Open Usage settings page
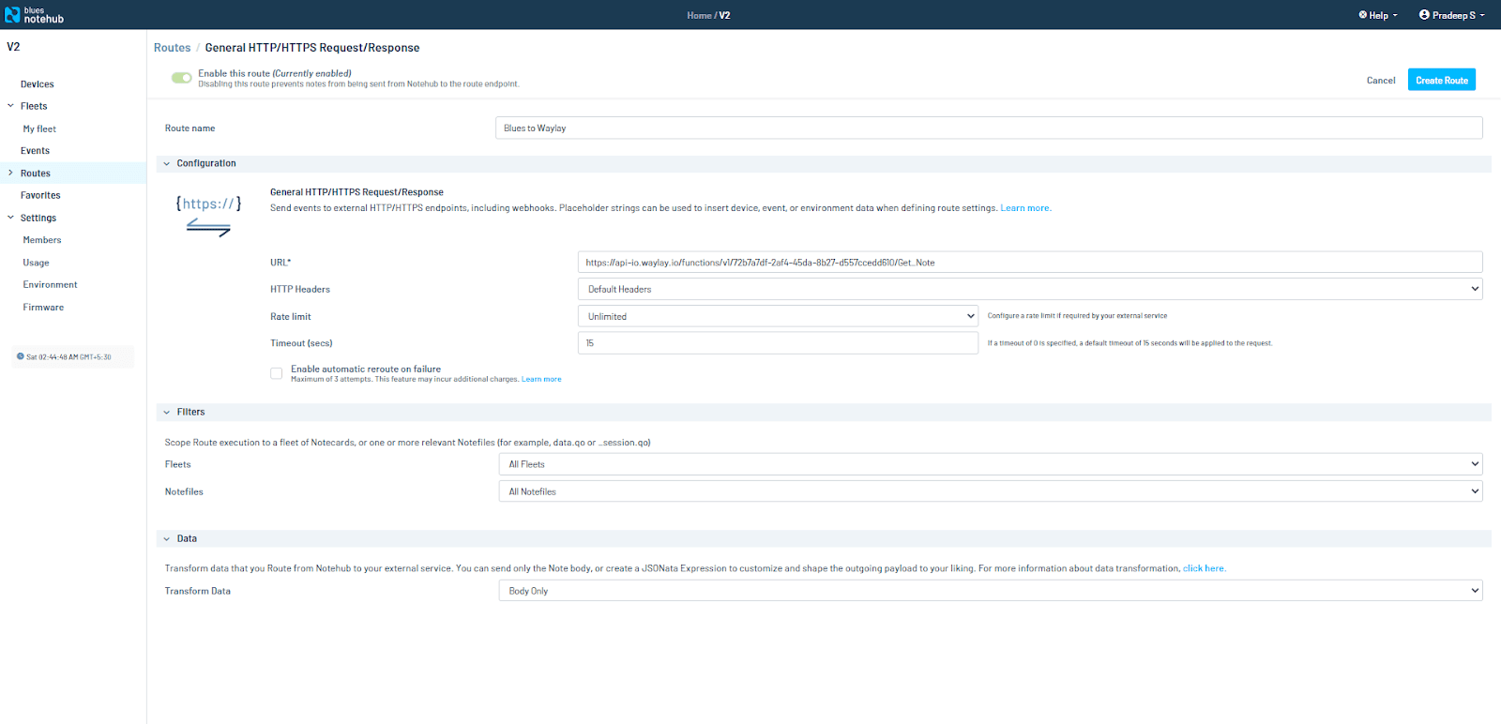 coord(36,263)
